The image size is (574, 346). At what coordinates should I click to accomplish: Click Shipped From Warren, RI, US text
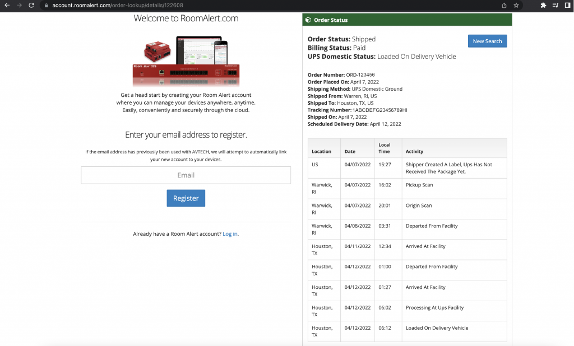coord(342,96)
